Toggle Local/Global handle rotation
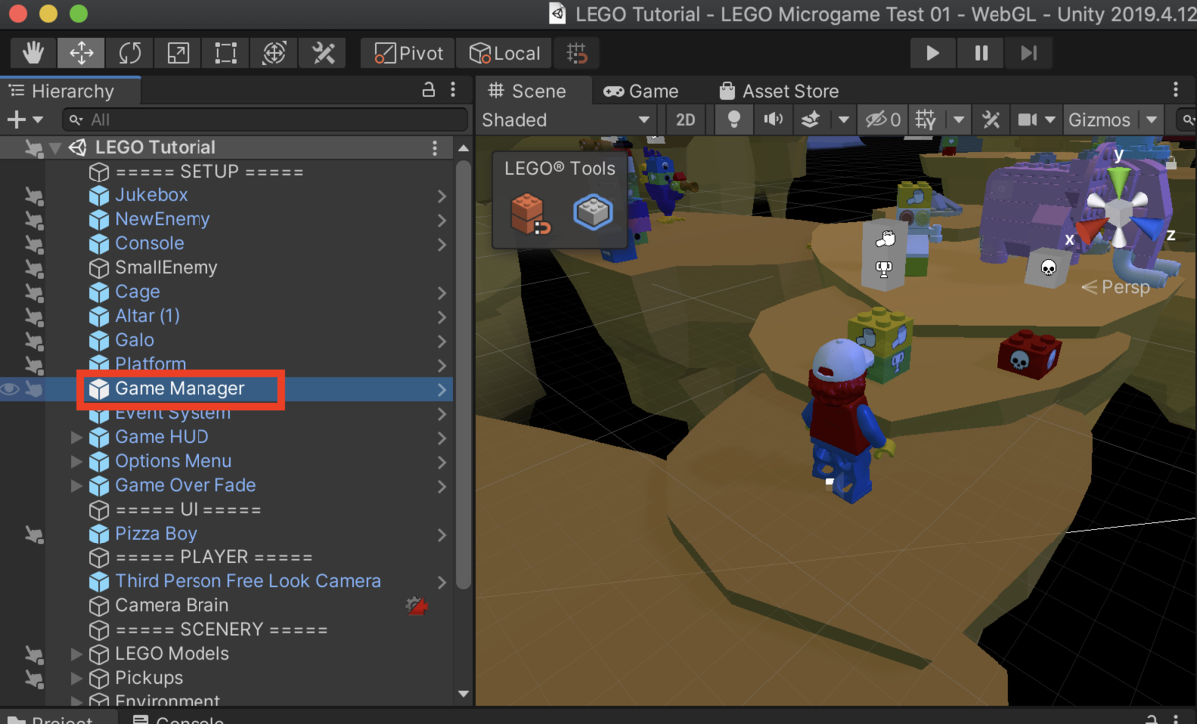Viewport: 1197px width, 724px height. point(504,53)
